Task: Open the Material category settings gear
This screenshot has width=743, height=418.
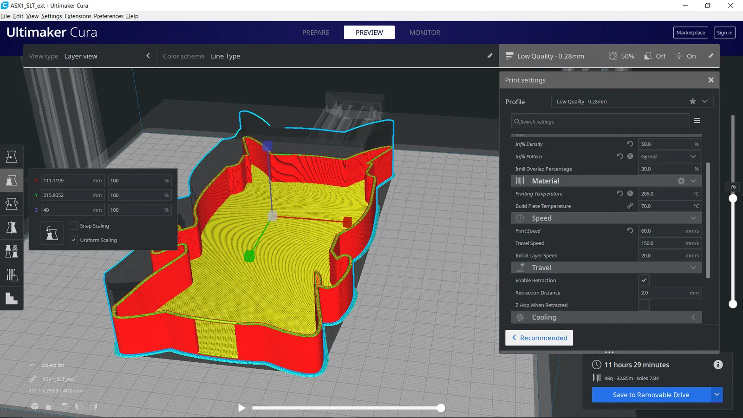Action: tap(681, 181)
